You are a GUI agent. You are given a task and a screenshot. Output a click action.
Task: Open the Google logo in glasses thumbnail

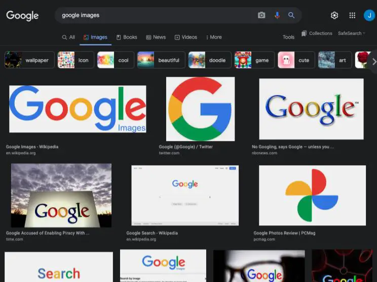pyautogui.click(x=259, y=266)
